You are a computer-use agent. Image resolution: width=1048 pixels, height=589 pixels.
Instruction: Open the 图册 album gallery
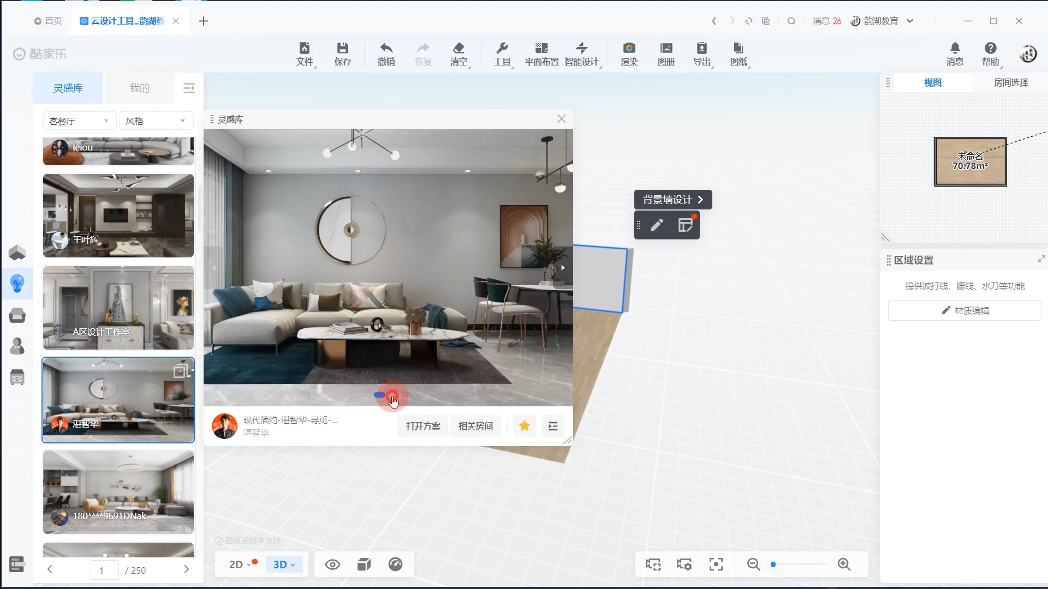click(666, 54)
